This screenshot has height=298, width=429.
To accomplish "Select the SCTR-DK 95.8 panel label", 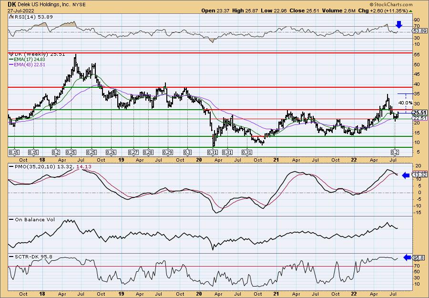I will [31, 257].
